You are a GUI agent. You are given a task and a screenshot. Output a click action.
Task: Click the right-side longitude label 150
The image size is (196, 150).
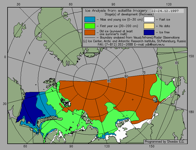tap(191, 56)
